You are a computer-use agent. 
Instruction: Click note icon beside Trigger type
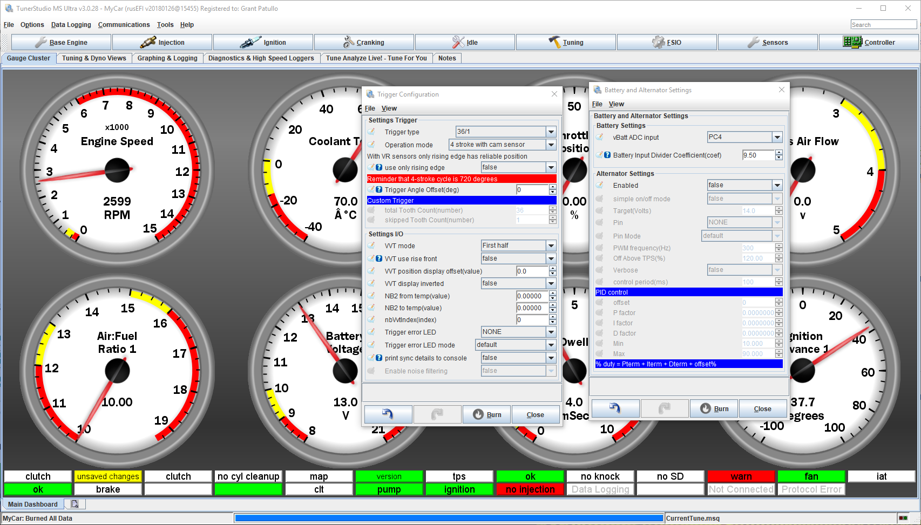pyautogui.click(x=371, y=132)
